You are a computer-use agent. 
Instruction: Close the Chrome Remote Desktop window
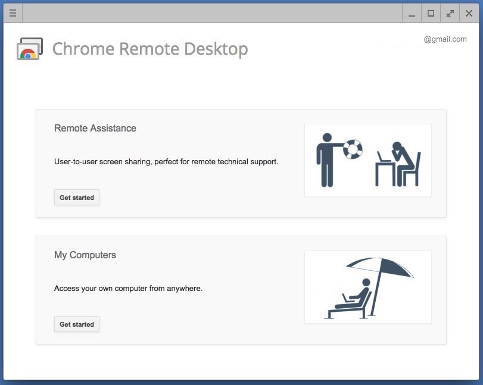[x=469, y=12]
